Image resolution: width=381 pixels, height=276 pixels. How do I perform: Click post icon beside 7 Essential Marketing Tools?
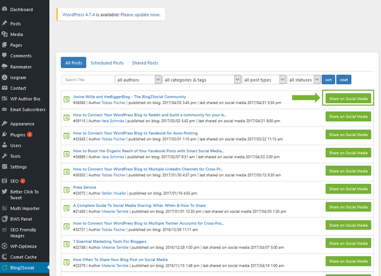(x=66, y=244)
